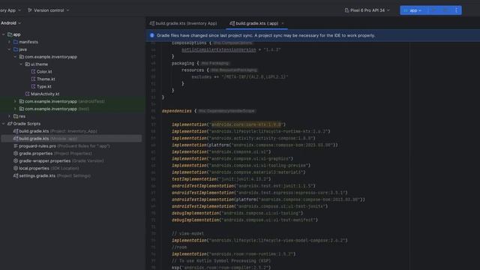Click the app module folder icon

point(10,34)
